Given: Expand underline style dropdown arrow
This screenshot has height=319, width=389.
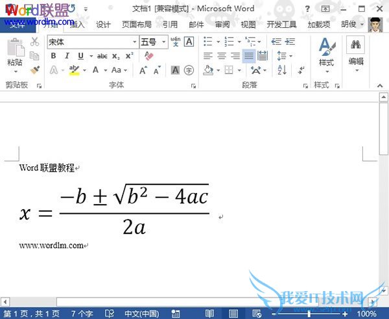Looking at the screenshot, I should (91, 56).
